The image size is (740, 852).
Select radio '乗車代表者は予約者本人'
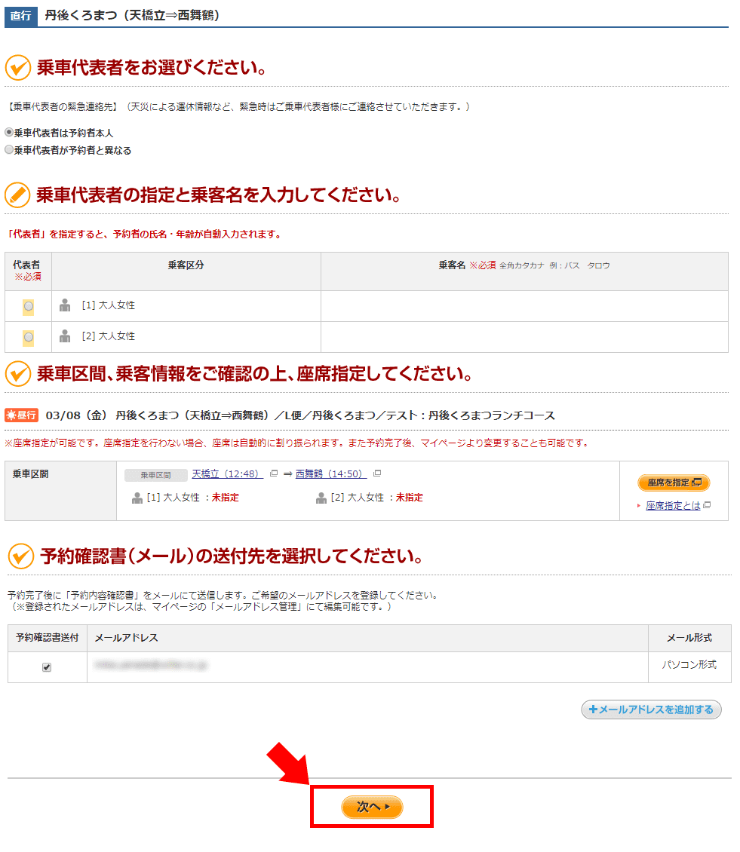(x=10, y=132)
